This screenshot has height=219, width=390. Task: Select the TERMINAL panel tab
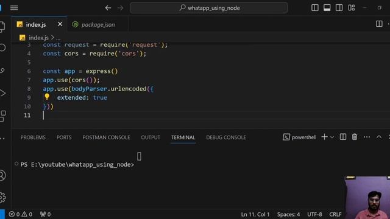(x=183, y=137)
